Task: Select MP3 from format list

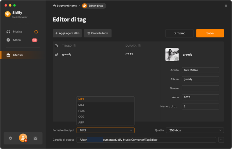Action: [x=105, y=99]
